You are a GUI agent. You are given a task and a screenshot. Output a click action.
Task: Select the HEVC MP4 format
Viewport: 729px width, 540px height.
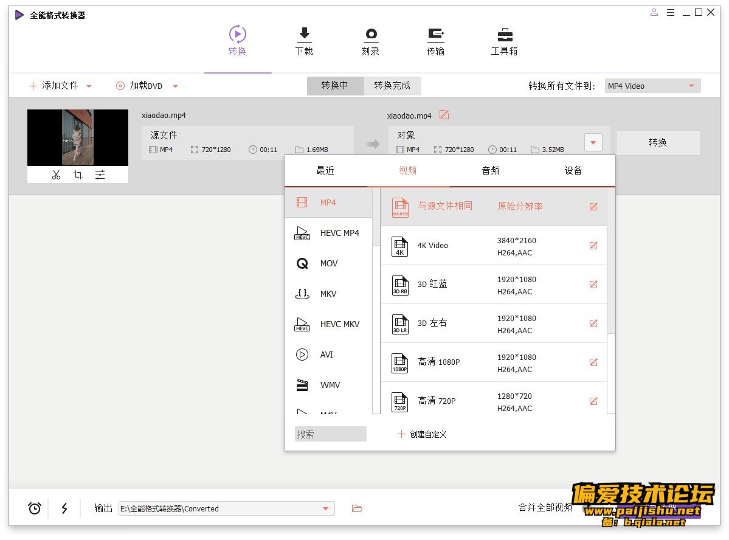(x=328, y=232)
